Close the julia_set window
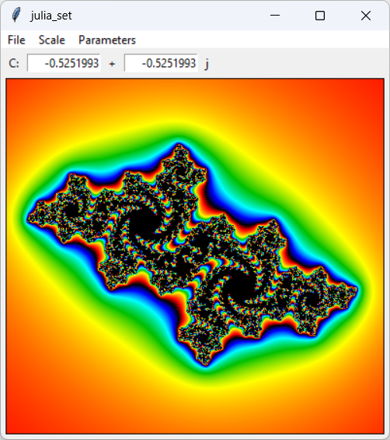 tap(366, 16)
